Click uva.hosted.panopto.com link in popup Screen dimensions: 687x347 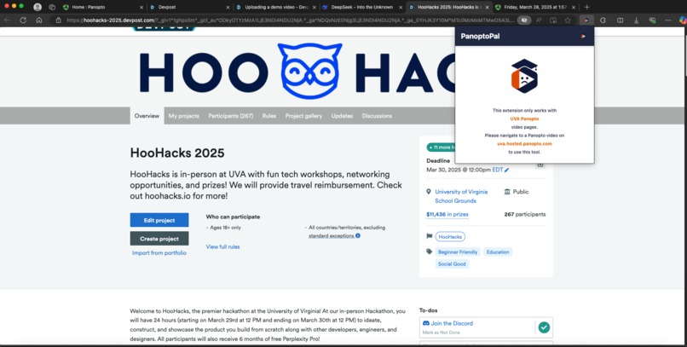click(524, 144)
